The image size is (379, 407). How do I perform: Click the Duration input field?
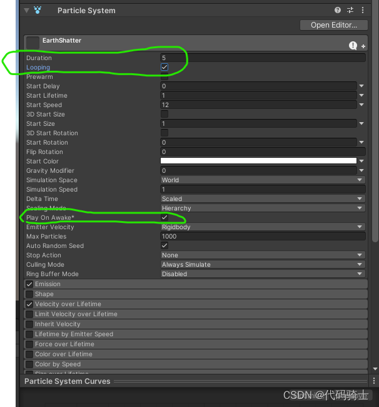pos(263,58)
